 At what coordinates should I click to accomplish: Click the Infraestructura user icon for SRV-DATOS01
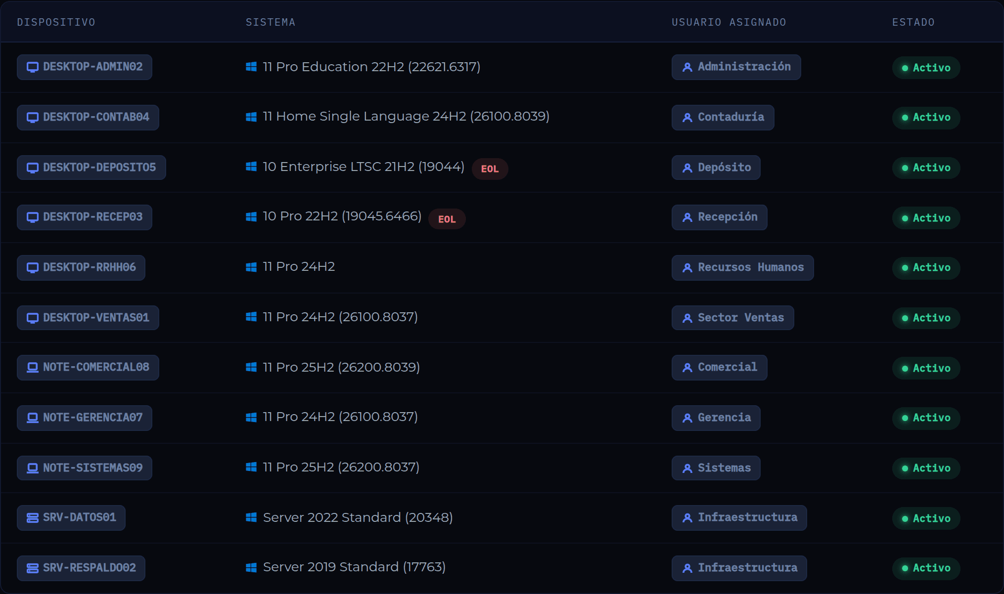click(687, 518)
